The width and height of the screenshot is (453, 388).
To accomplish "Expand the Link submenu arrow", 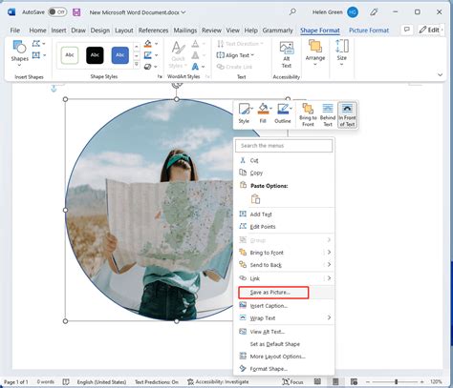I will (x=329, y=278).
